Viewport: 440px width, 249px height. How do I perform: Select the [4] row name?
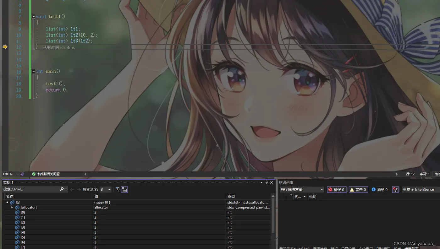tap(23, 232)
